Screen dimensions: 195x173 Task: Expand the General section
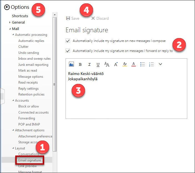[x=10, y=22]
